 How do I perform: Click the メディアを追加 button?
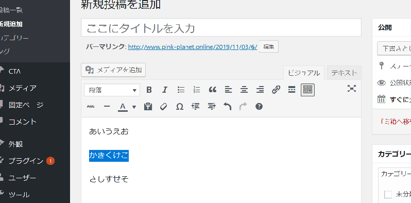pos(113,70)
